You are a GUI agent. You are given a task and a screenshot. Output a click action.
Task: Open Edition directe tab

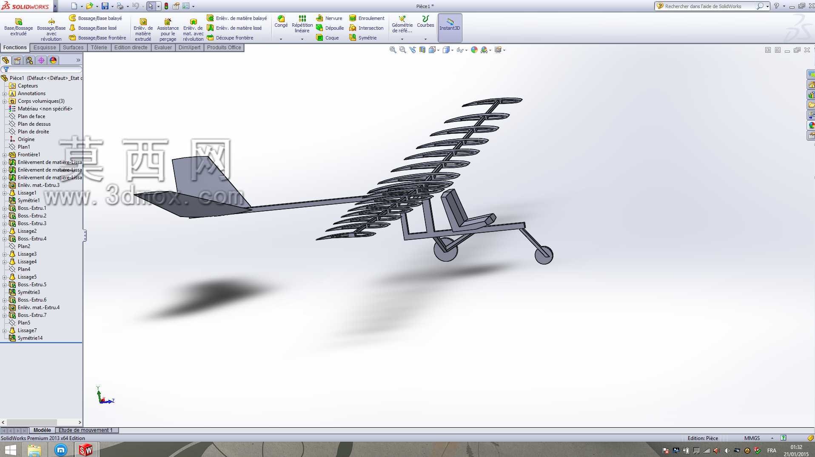(x=131, y=48)
